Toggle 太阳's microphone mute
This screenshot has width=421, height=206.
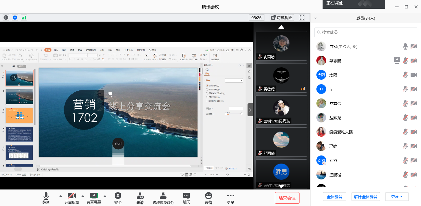click(x=405, y=75)
